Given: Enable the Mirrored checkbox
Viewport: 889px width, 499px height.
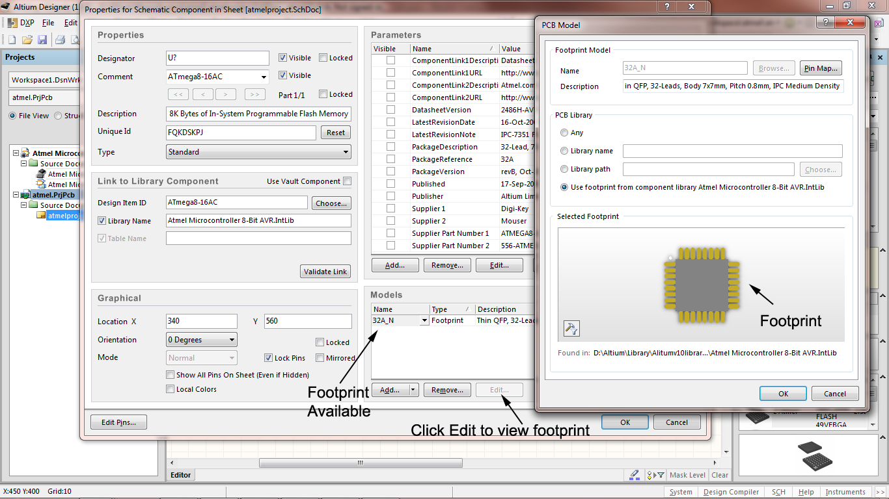Looking at the screenshot, I should (x=320, y=358).
